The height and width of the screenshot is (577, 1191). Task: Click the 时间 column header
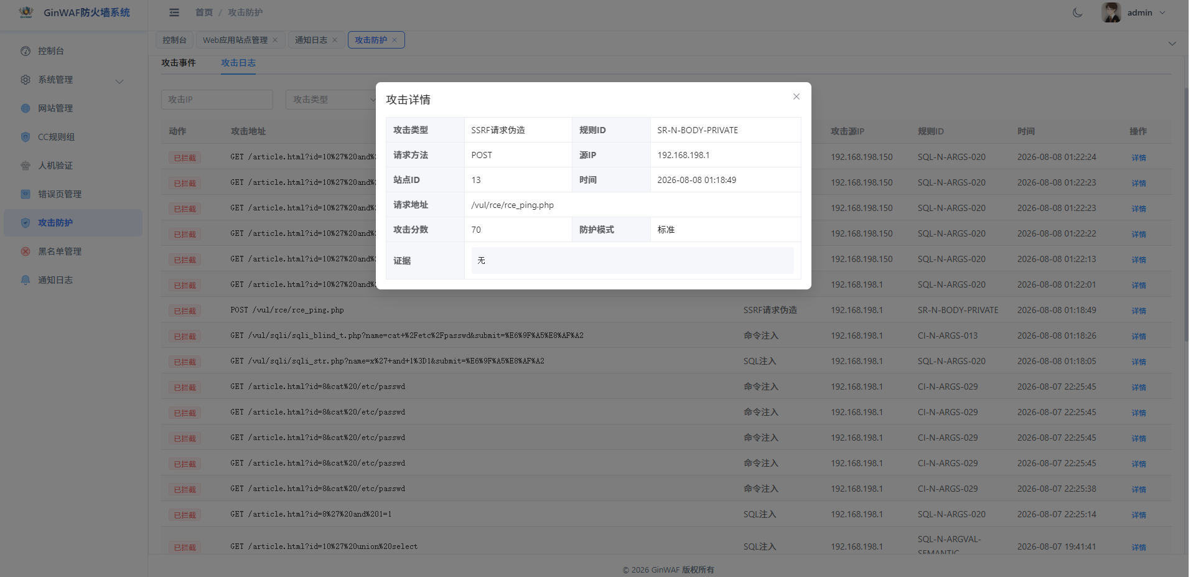click(x=1026, y=131)
